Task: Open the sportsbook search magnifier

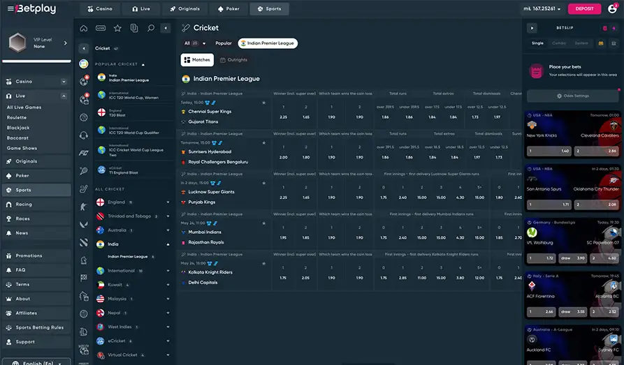Action: [151, 28]
